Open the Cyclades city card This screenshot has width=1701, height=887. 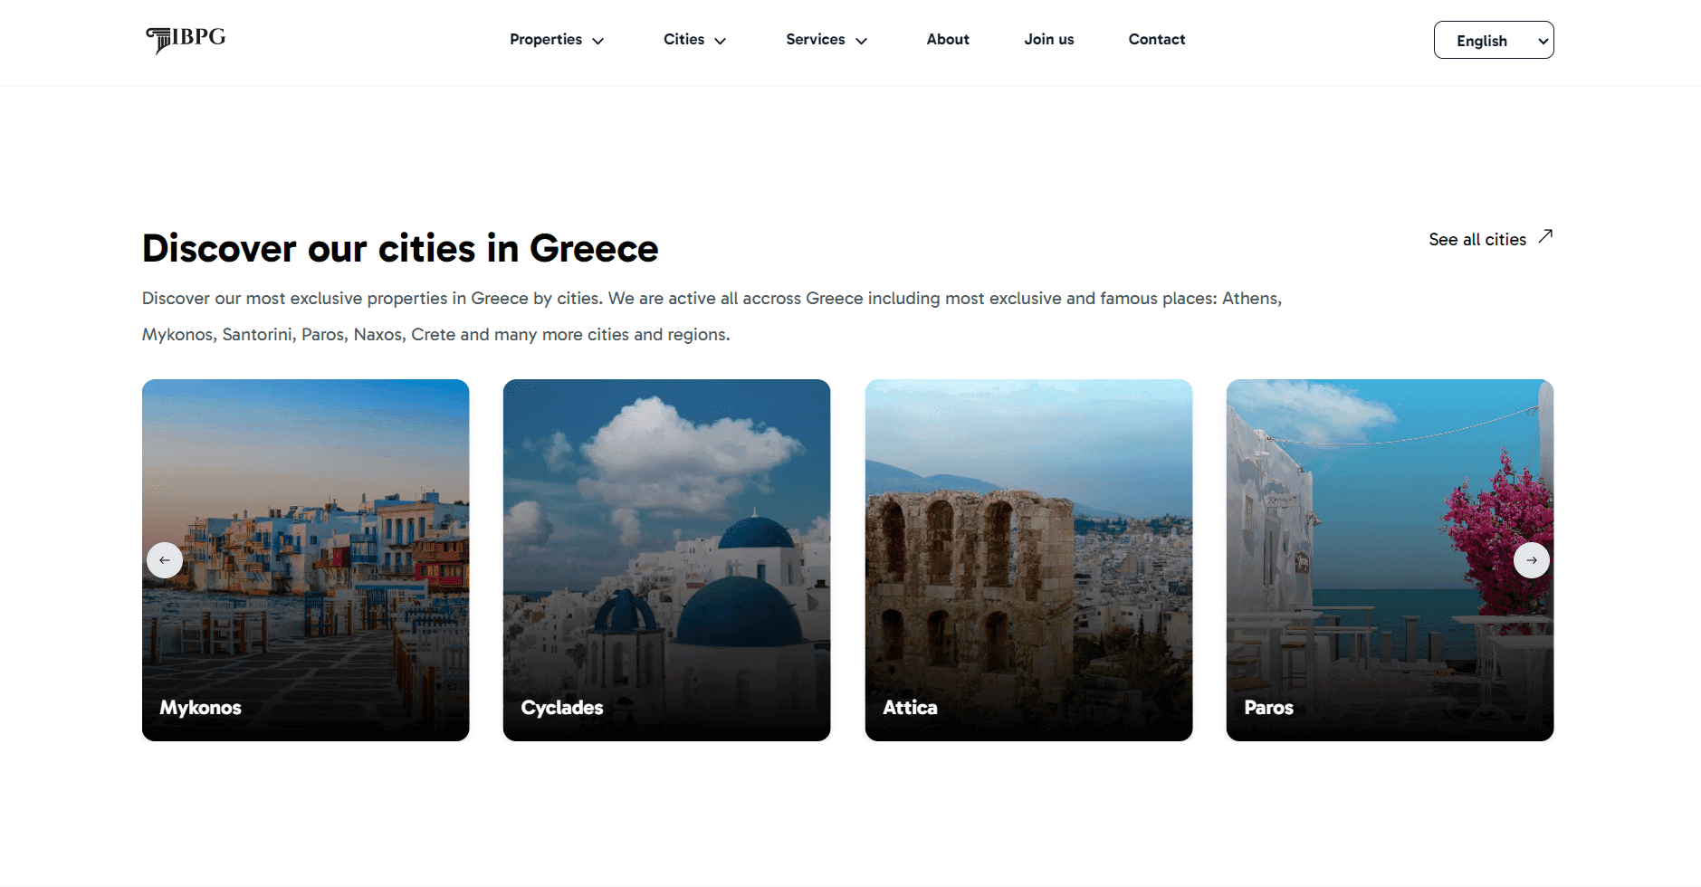(x=666, y=559)
